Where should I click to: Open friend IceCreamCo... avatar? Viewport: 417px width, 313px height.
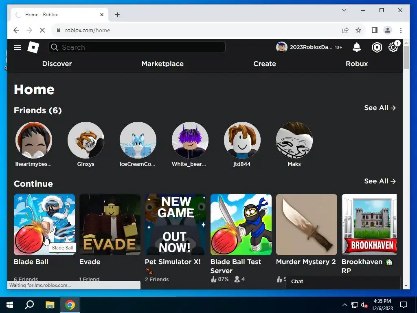click(138, 140)
